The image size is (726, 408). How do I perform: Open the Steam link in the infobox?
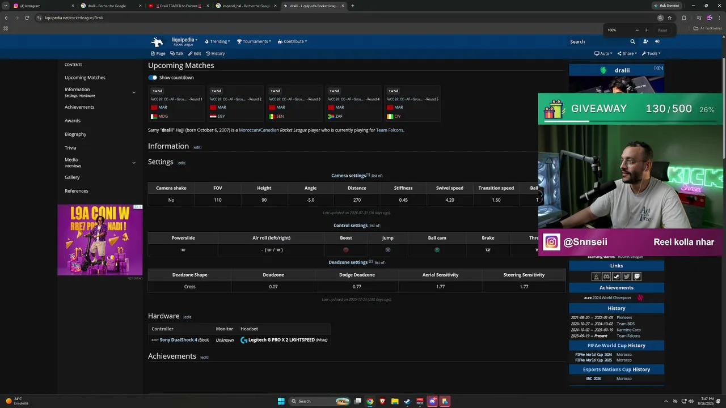coord(617,277)
